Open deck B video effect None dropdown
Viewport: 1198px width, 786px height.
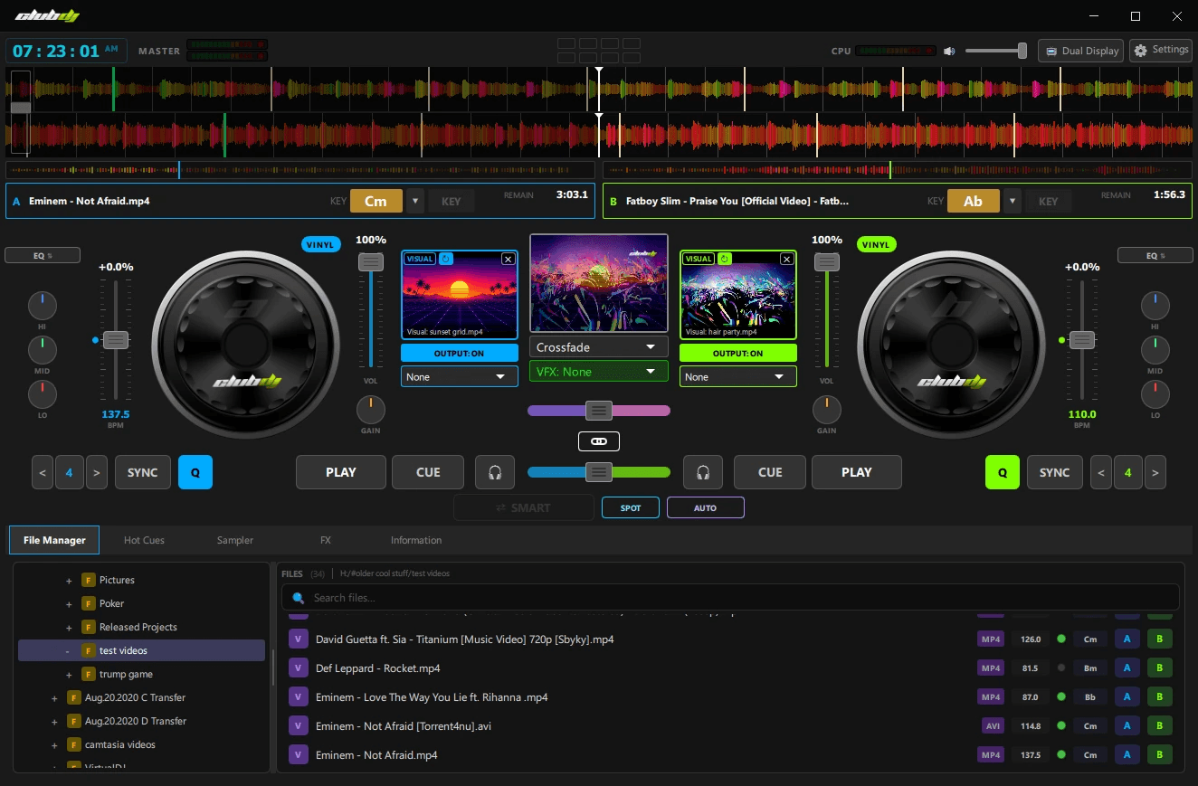738,376
